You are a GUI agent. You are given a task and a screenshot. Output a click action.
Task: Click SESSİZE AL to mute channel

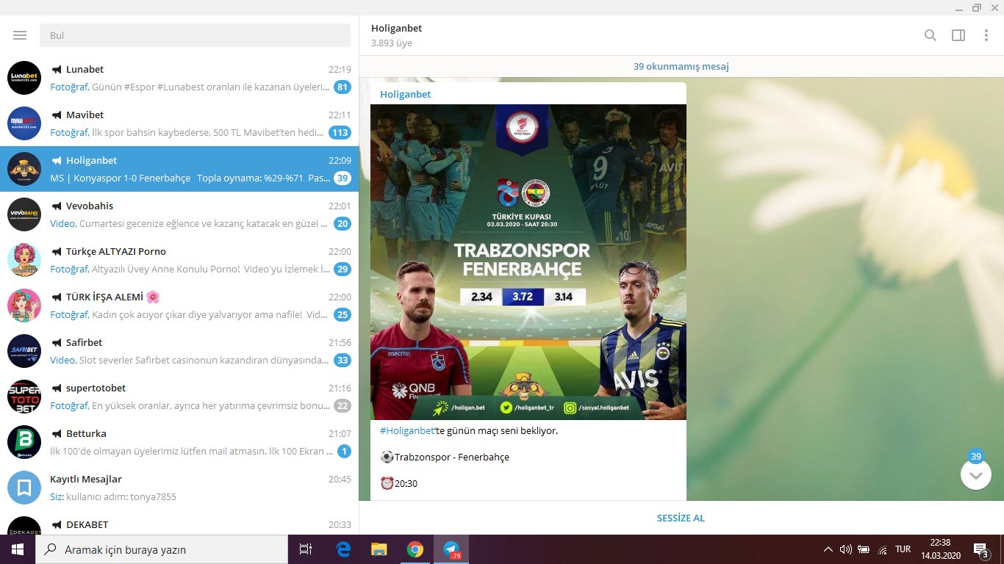681,518
